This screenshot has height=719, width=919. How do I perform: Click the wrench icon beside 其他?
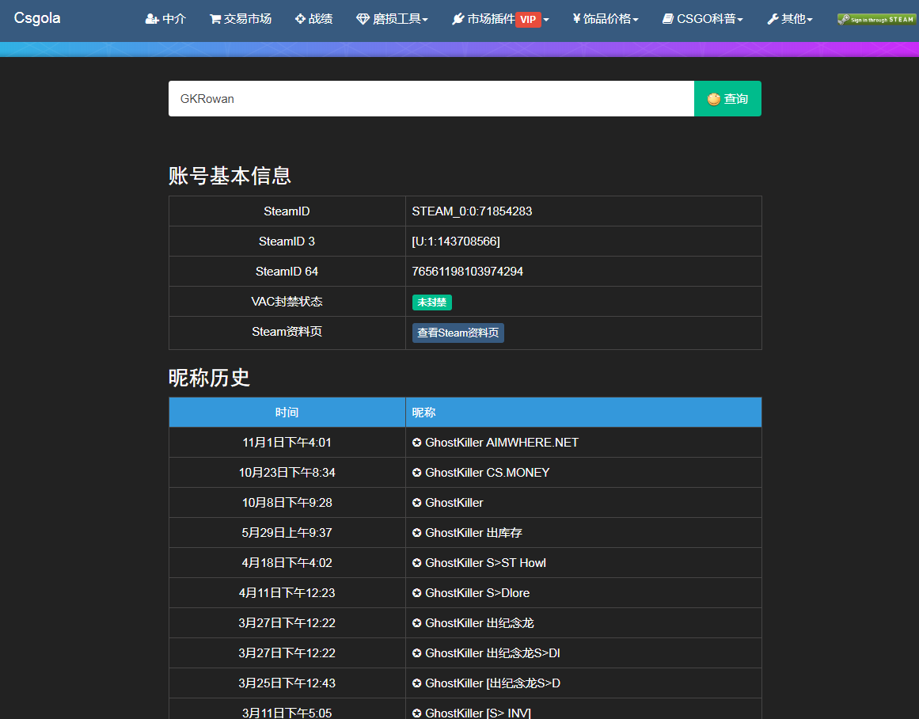pyautogui.click(x=773, y=19)
